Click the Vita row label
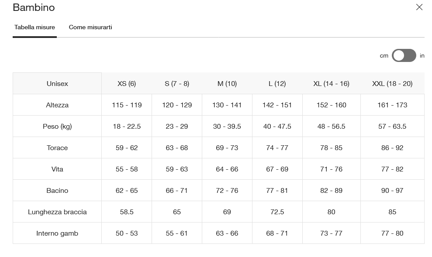 (x=57, y=169)
